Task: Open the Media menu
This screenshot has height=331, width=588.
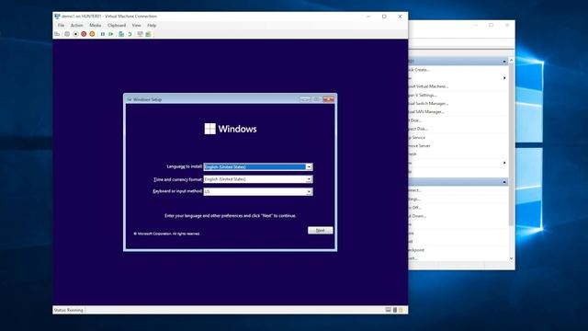Action: click(x=96, y=25)
